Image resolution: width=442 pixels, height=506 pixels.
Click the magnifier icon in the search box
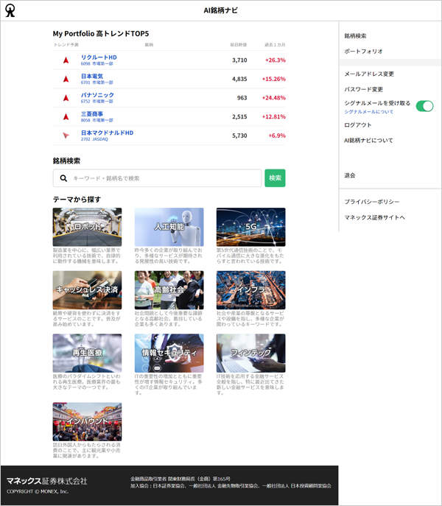[63, 178]
